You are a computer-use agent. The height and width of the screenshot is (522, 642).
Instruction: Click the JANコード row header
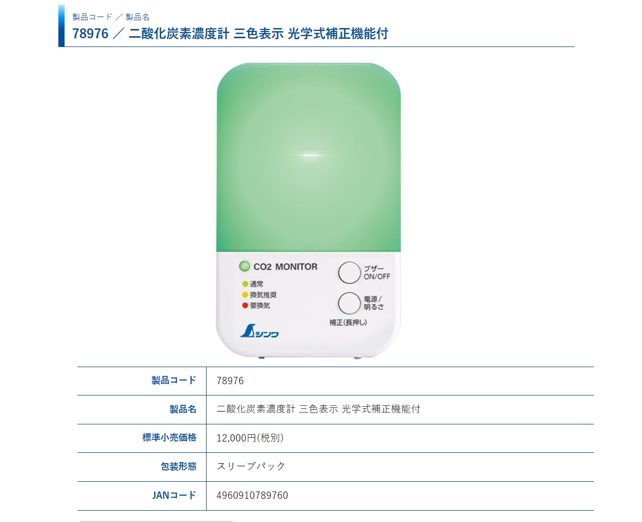click(174, 495)
